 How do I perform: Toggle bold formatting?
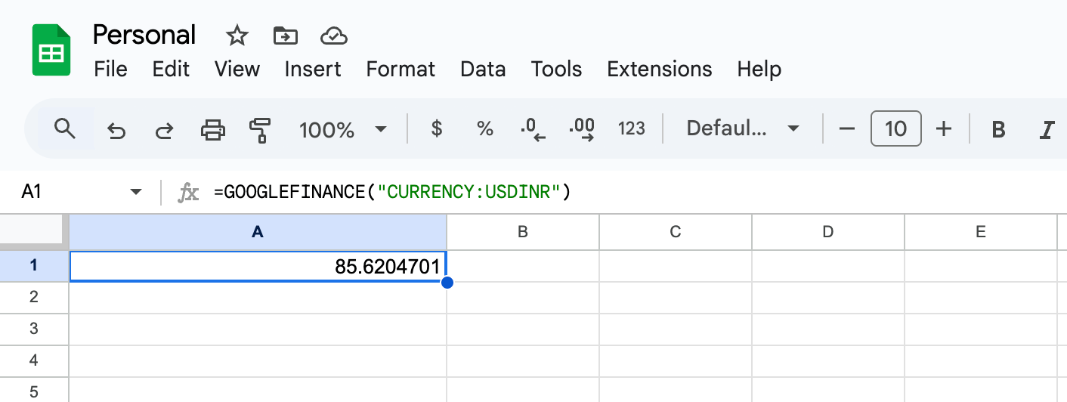(x=998, y=130)
